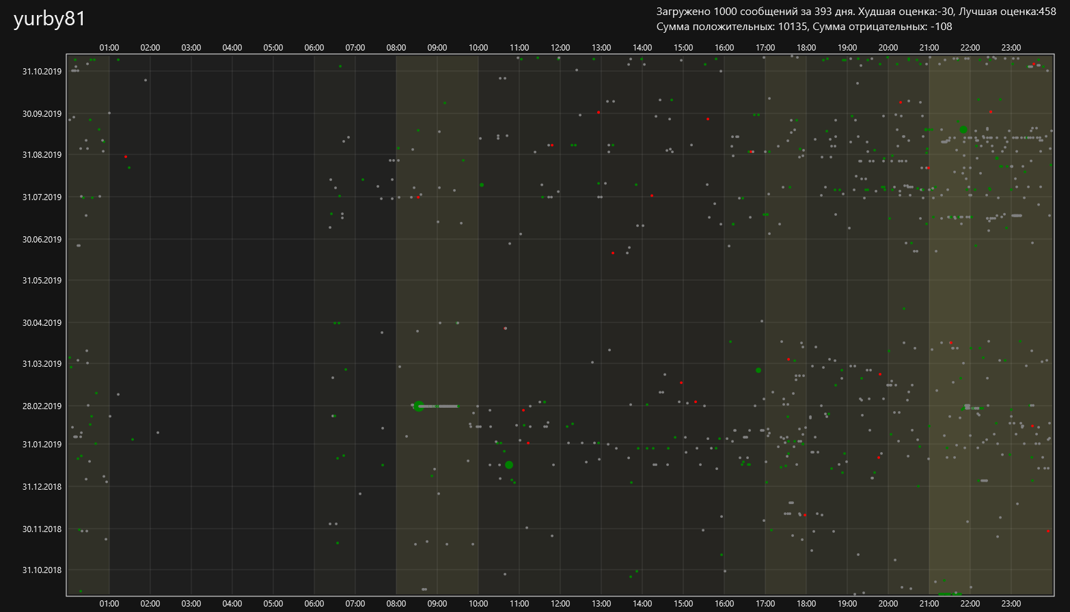1070x612 pixels.
Task: Click the 07:00 label on the top axis
Action: click(355, 48)
